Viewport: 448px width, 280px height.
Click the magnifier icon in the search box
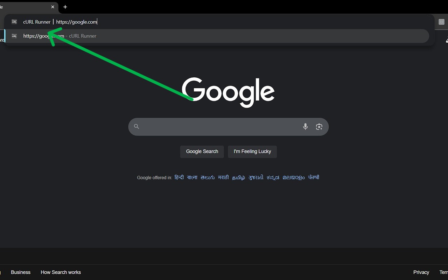tap(136, 127)
